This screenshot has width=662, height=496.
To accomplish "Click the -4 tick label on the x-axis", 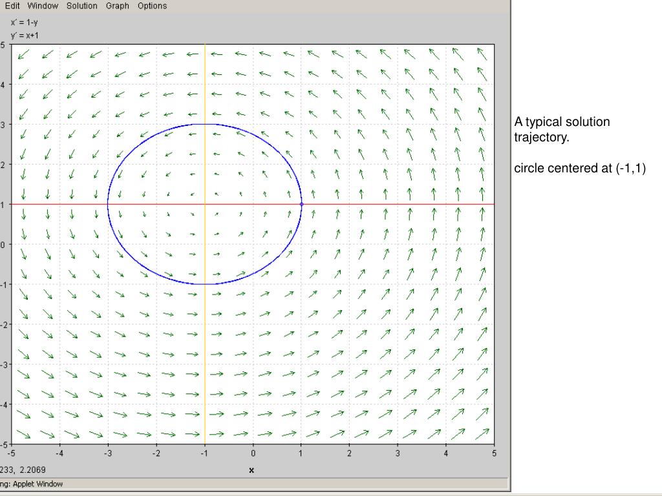I will (59, 454).
